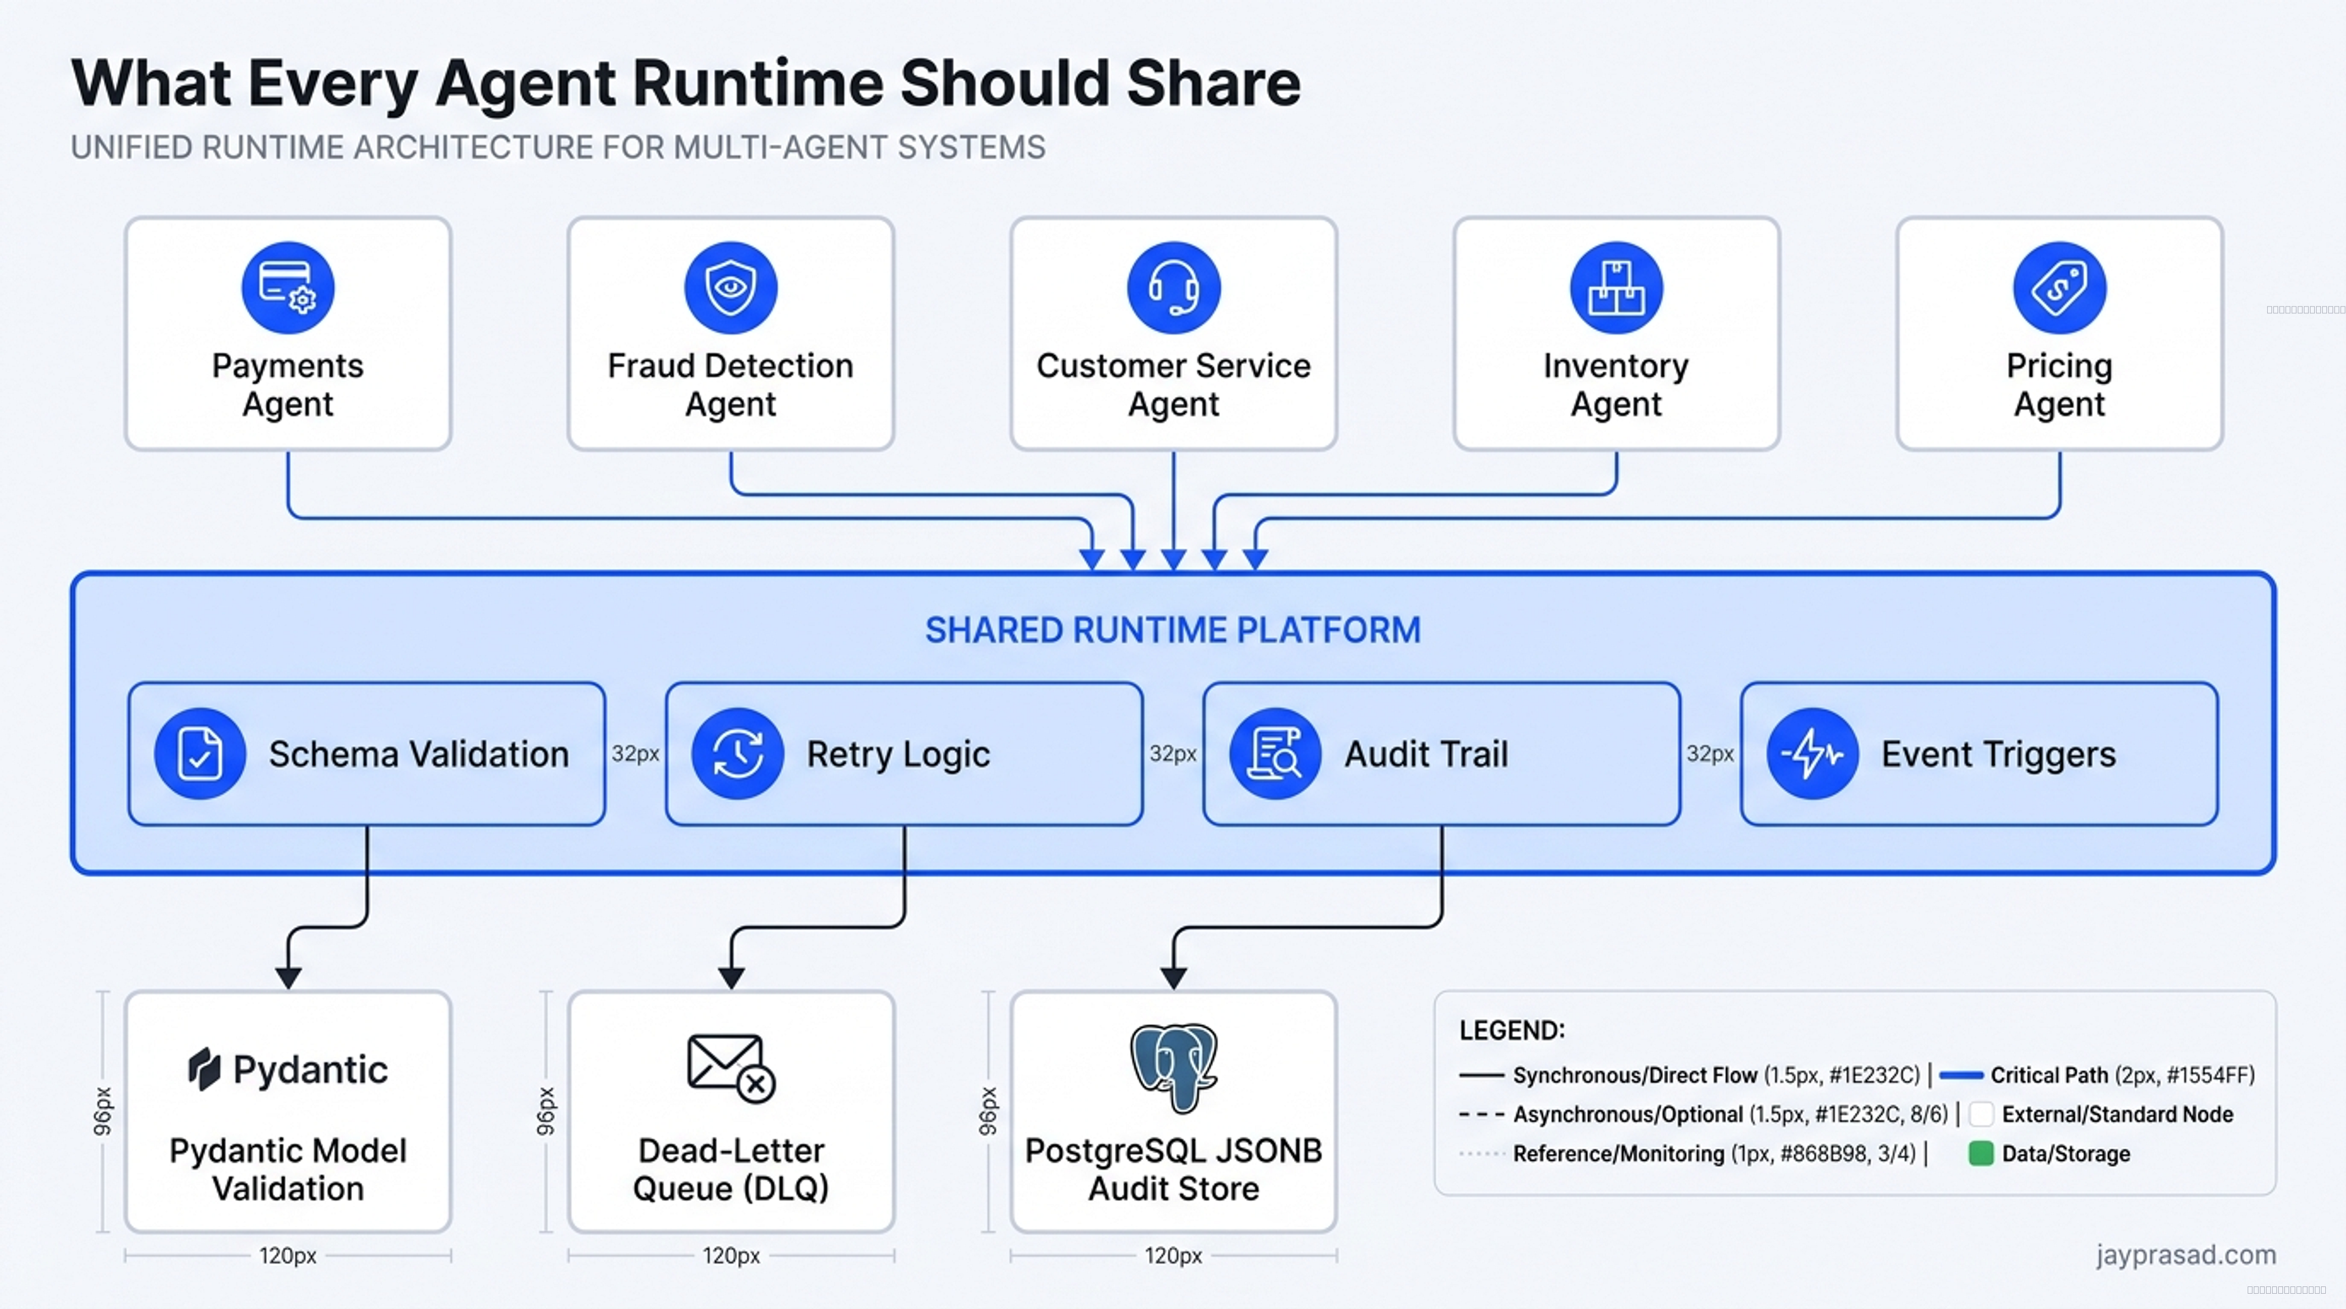2346x1309 pixels.
Task: Click the Dead-Letter Queue (DLQ) caption
Action: (x=731, y=1170)
